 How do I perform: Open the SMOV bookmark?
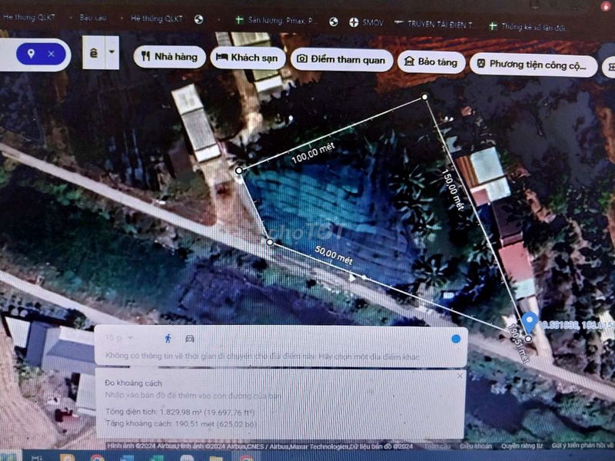coord(367,24)
